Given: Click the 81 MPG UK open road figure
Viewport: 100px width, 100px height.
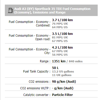Looking at the screenshot, I should (60, 37).
